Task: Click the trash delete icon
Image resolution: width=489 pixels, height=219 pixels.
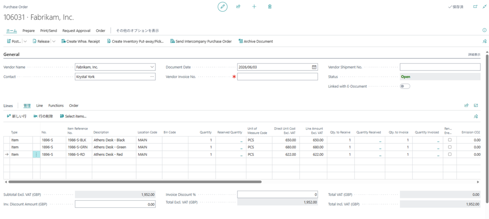Action: pyautogui.click(x=270, y=7)
